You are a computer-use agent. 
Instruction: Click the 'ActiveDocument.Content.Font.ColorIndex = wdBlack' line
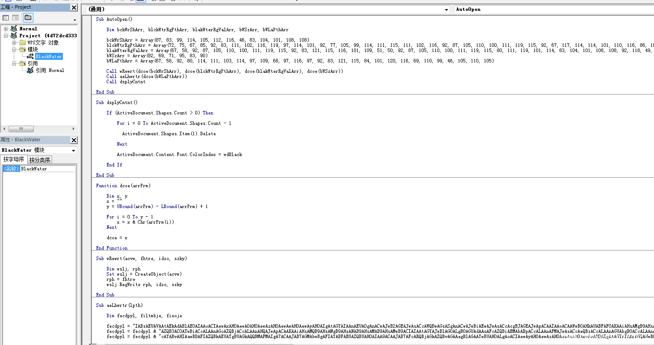click(x=179, y=154)
